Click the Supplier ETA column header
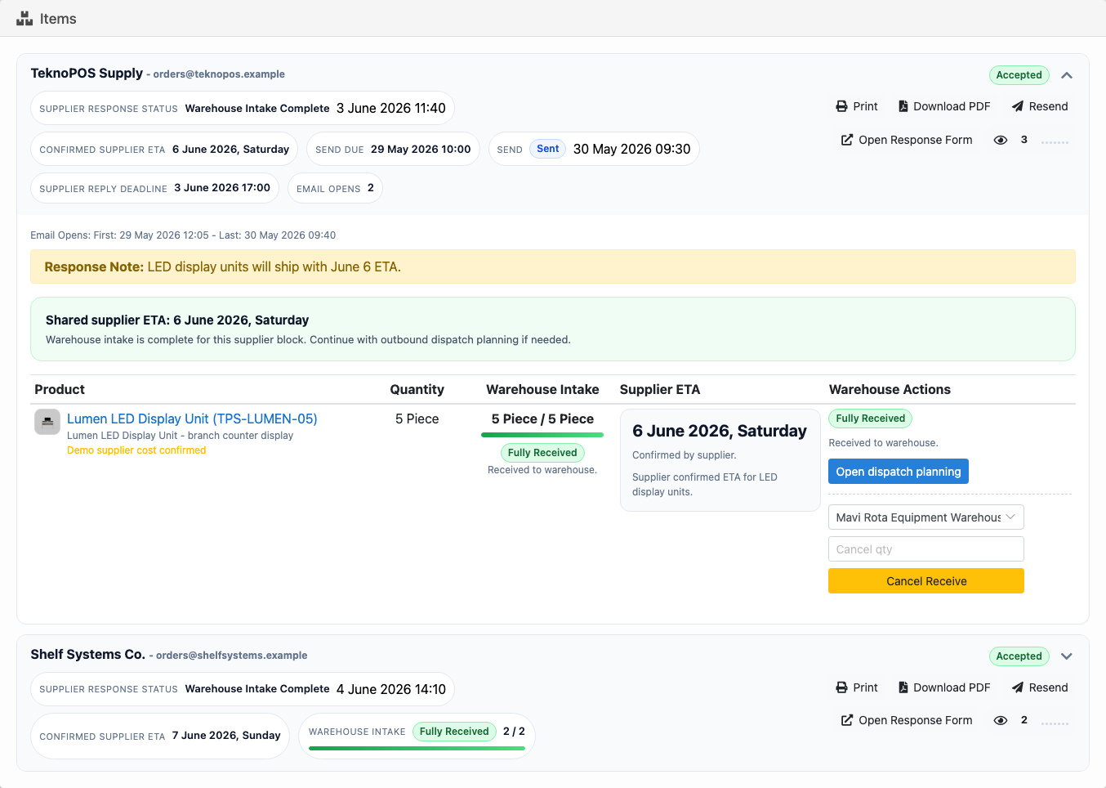Screen dimensions: 1106x788 (660, 389)
